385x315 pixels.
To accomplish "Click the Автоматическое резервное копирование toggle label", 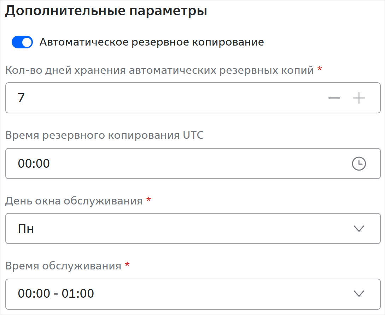I will tap(152, 42).
